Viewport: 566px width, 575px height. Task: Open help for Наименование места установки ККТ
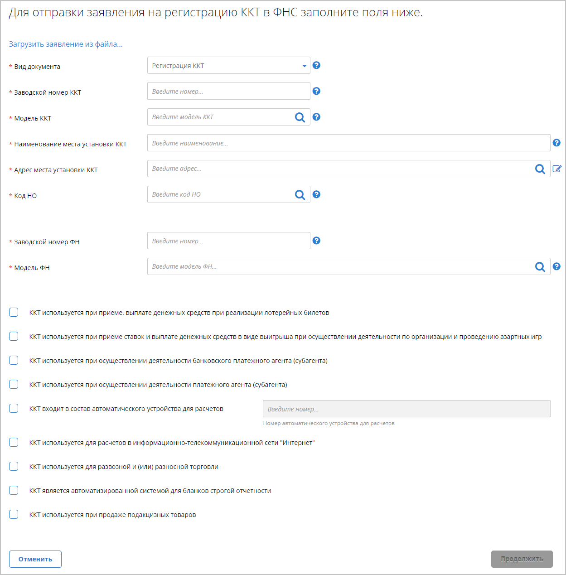click(556, 143)
